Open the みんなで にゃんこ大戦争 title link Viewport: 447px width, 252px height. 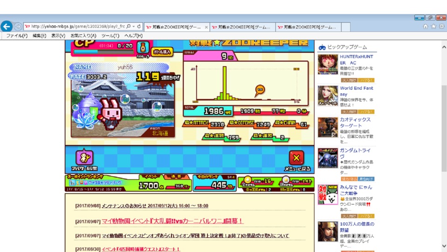pyautogui.click(x=356, y=190)
